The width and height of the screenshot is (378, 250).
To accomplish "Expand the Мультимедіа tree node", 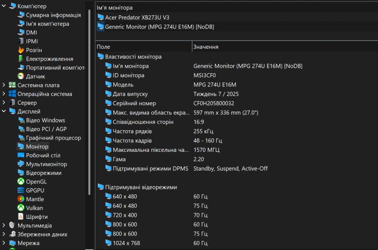I will coord(4,226).
